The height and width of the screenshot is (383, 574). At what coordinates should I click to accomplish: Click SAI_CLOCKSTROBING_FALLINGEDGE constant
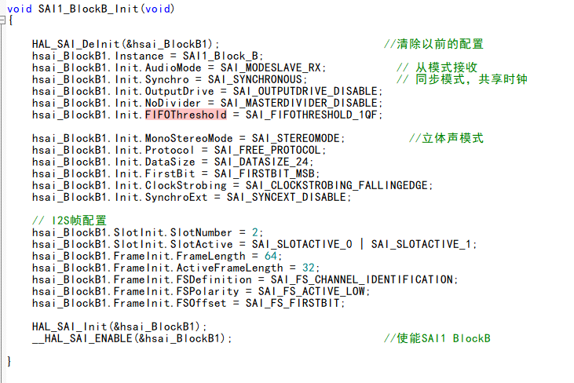(x=336, y=185)
